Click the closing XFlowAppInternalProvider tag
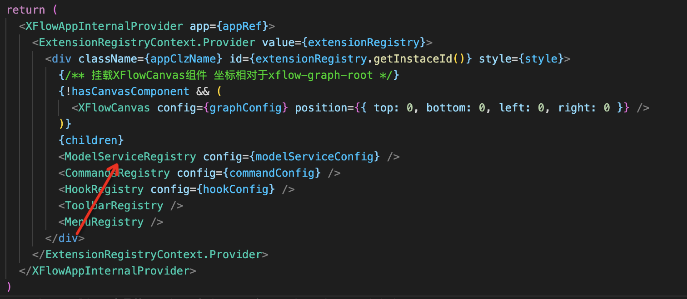687x299 pixels. tap(108, 270)
